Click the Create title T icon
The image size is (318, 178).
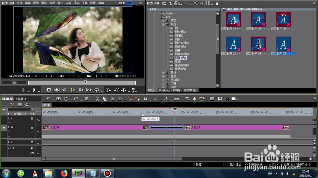point(187,99)
